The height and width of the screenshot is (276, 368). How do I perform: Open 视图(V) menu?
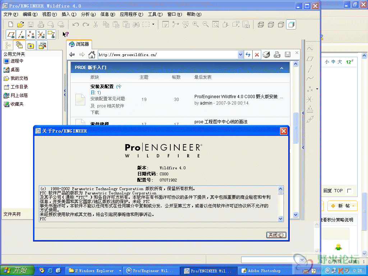[x=50, y=14]
